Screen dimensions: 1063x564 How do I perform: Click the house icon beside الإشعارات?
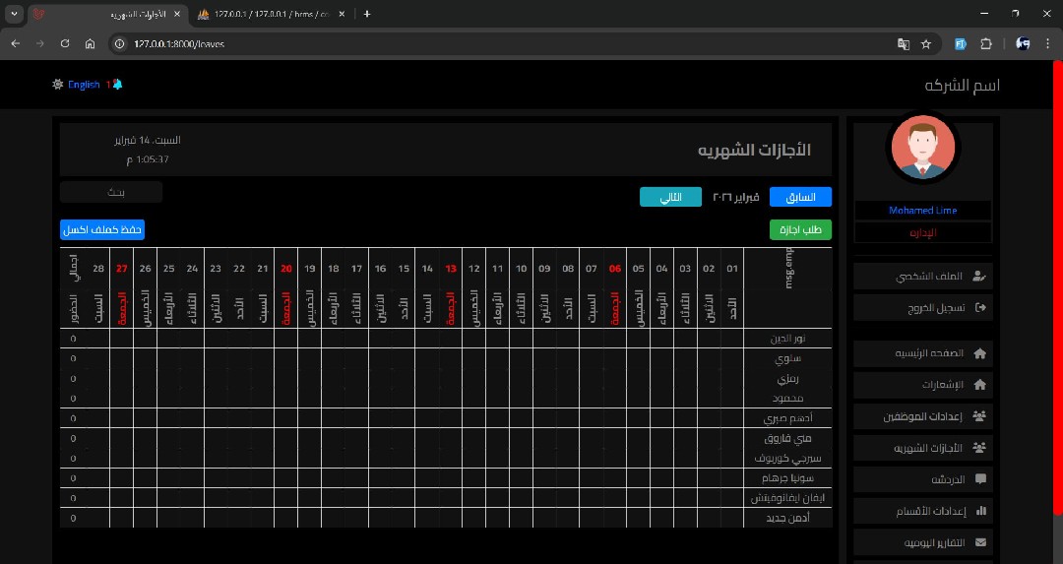click(979, 384)
